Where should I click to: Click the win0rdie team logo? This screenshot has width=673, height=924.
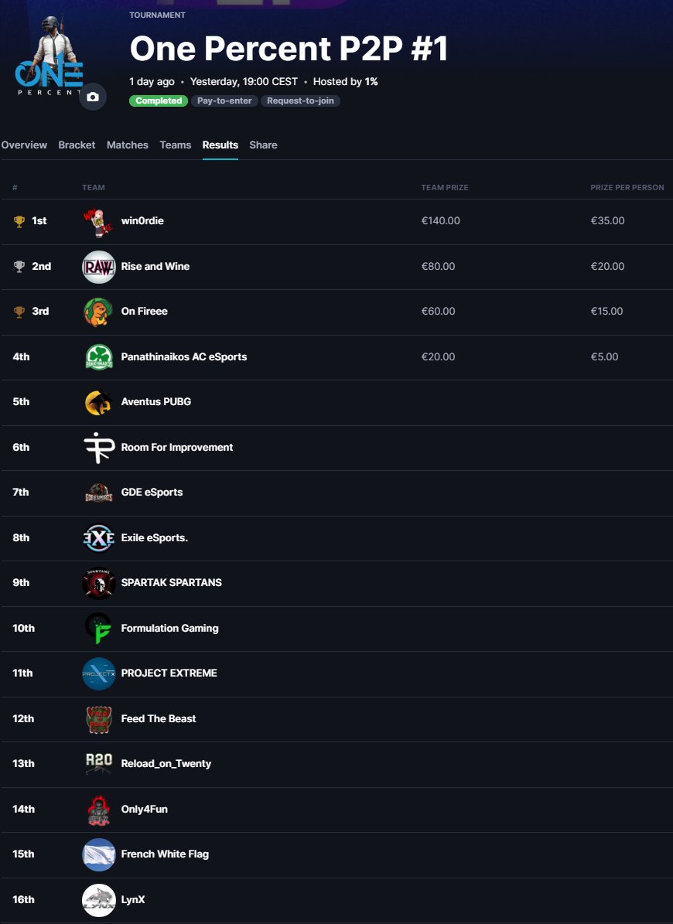98,220
